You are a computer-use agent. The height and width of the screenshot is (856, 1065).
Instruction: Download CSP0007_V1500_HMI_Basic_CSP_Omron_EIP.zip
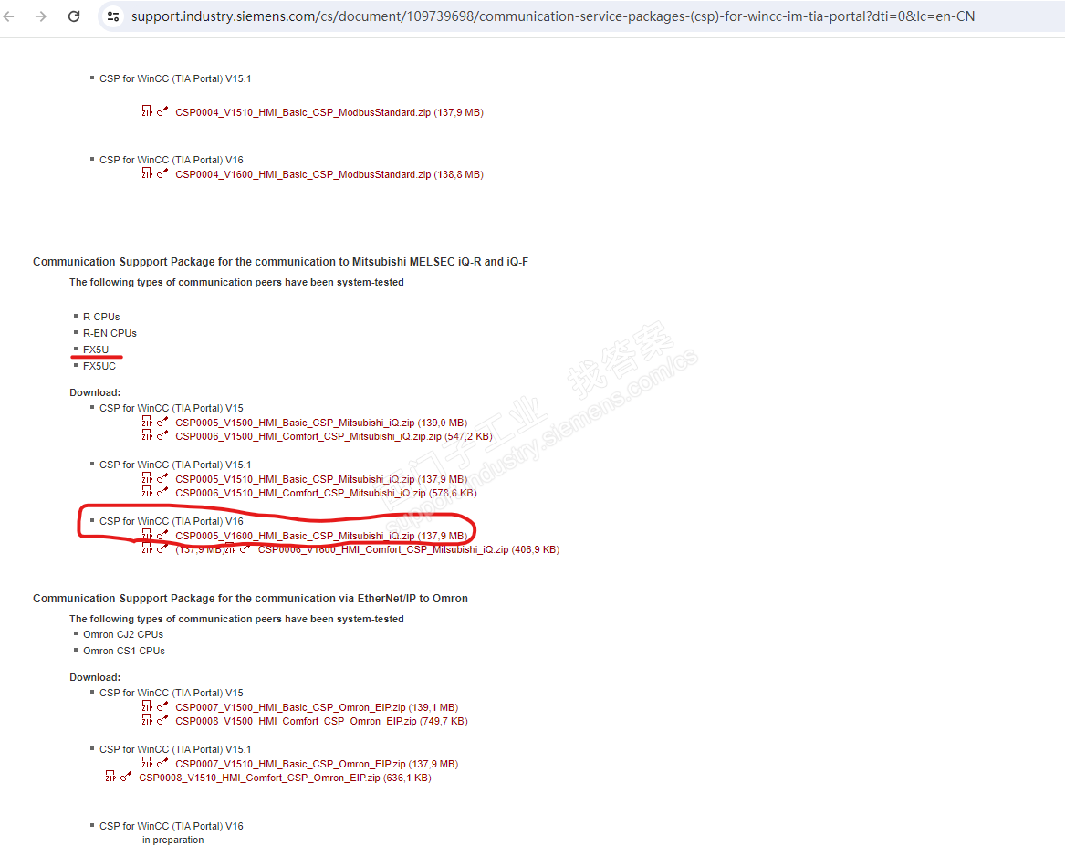click(317, 707)
